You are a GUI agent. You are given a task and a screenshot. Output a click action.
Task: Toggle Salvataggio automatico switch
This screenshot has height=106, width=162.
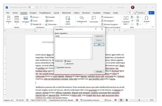coord(31,7)
